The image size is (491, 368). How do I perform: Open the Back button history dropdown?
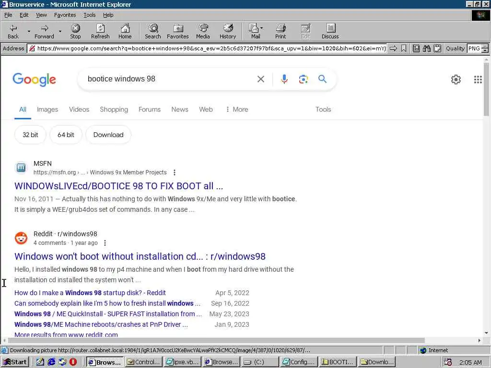coord(29,31)
